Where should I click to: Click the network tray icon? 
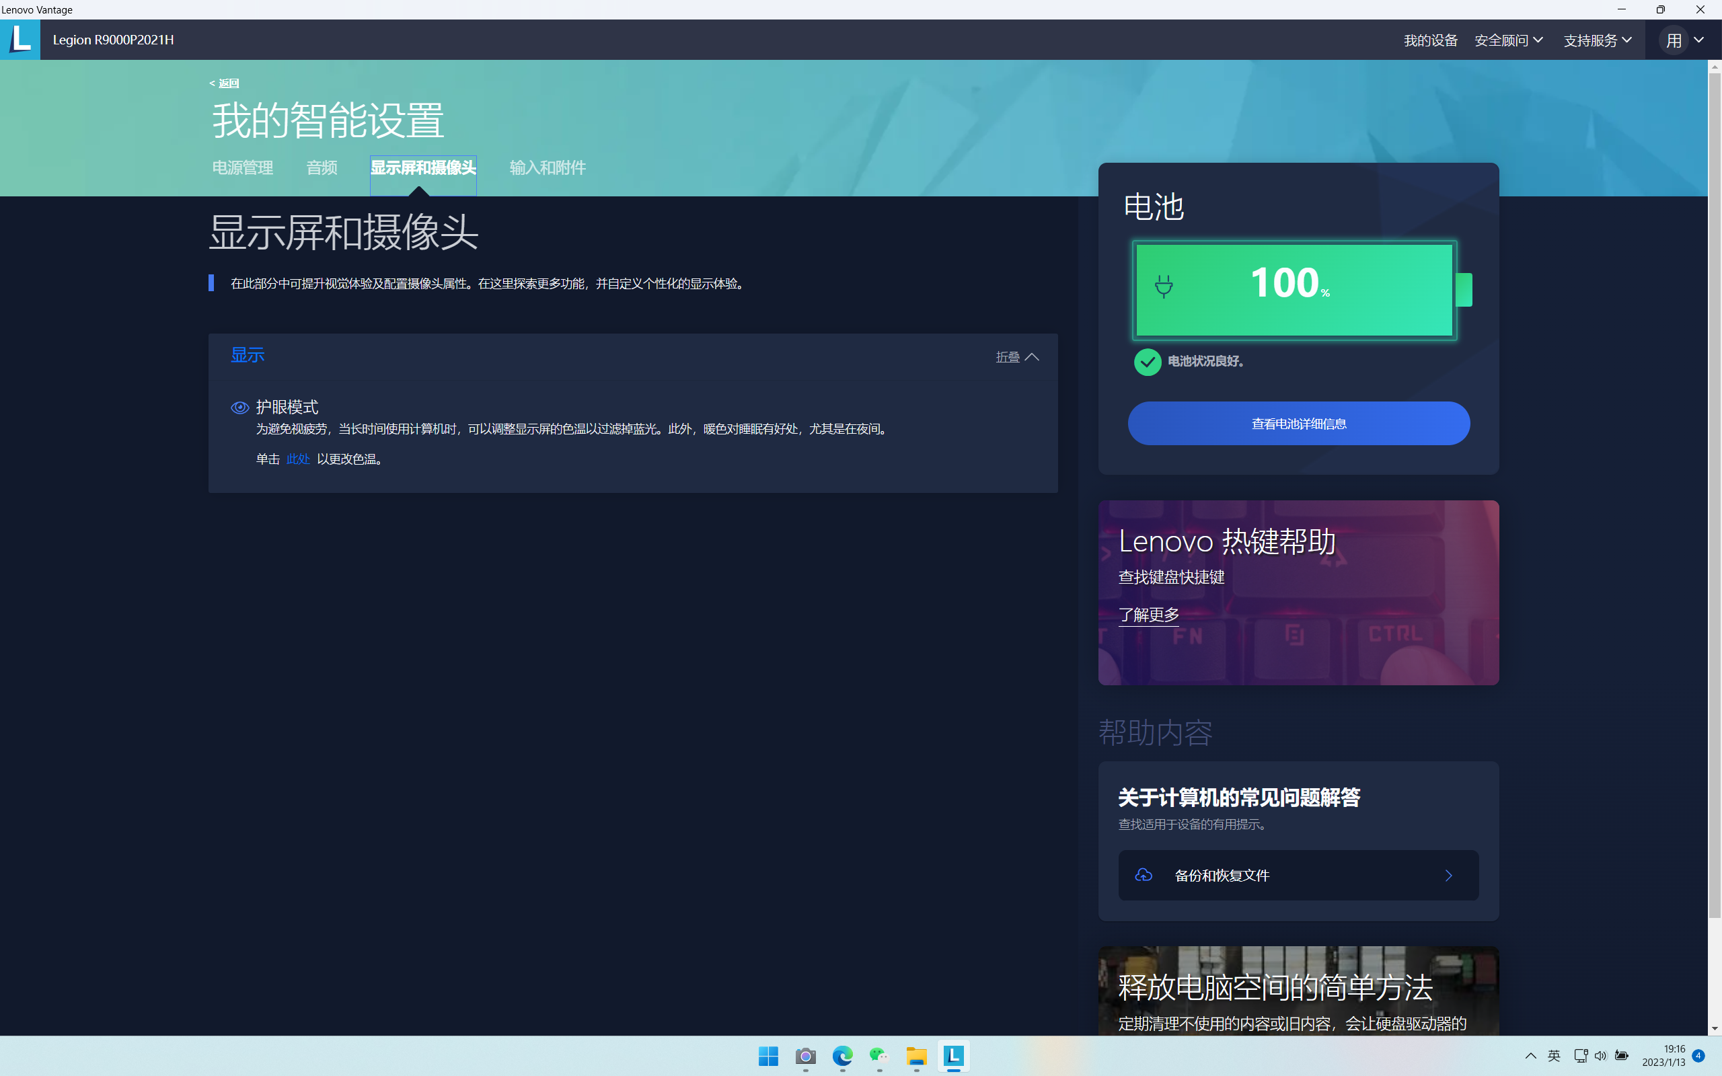pyautogui.click(x=1580, y=1056)
